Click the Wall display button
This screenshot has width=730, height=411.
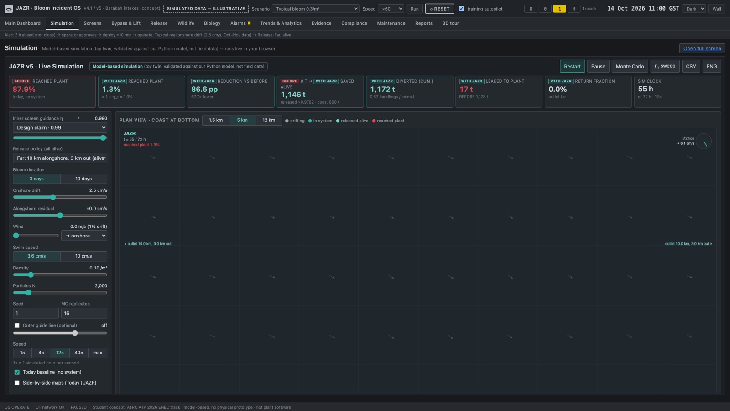(x=717, y=9)
